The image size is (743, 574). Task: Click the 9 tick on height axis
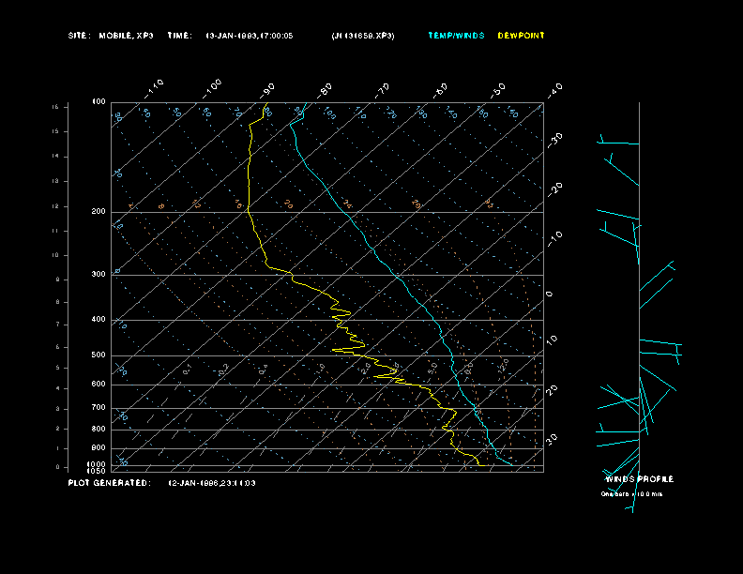tap(58, 279)
